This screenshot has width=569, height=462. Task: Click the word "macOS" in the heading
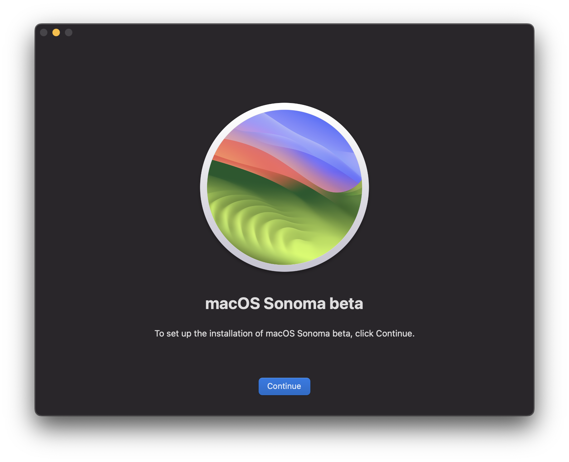click(x=232, y=303)
